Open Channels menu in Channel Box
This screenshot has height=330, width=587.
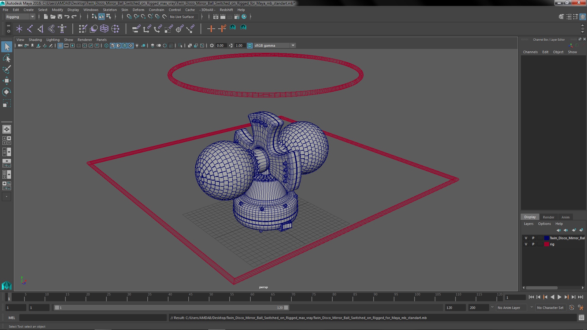(x=530, y=52)
